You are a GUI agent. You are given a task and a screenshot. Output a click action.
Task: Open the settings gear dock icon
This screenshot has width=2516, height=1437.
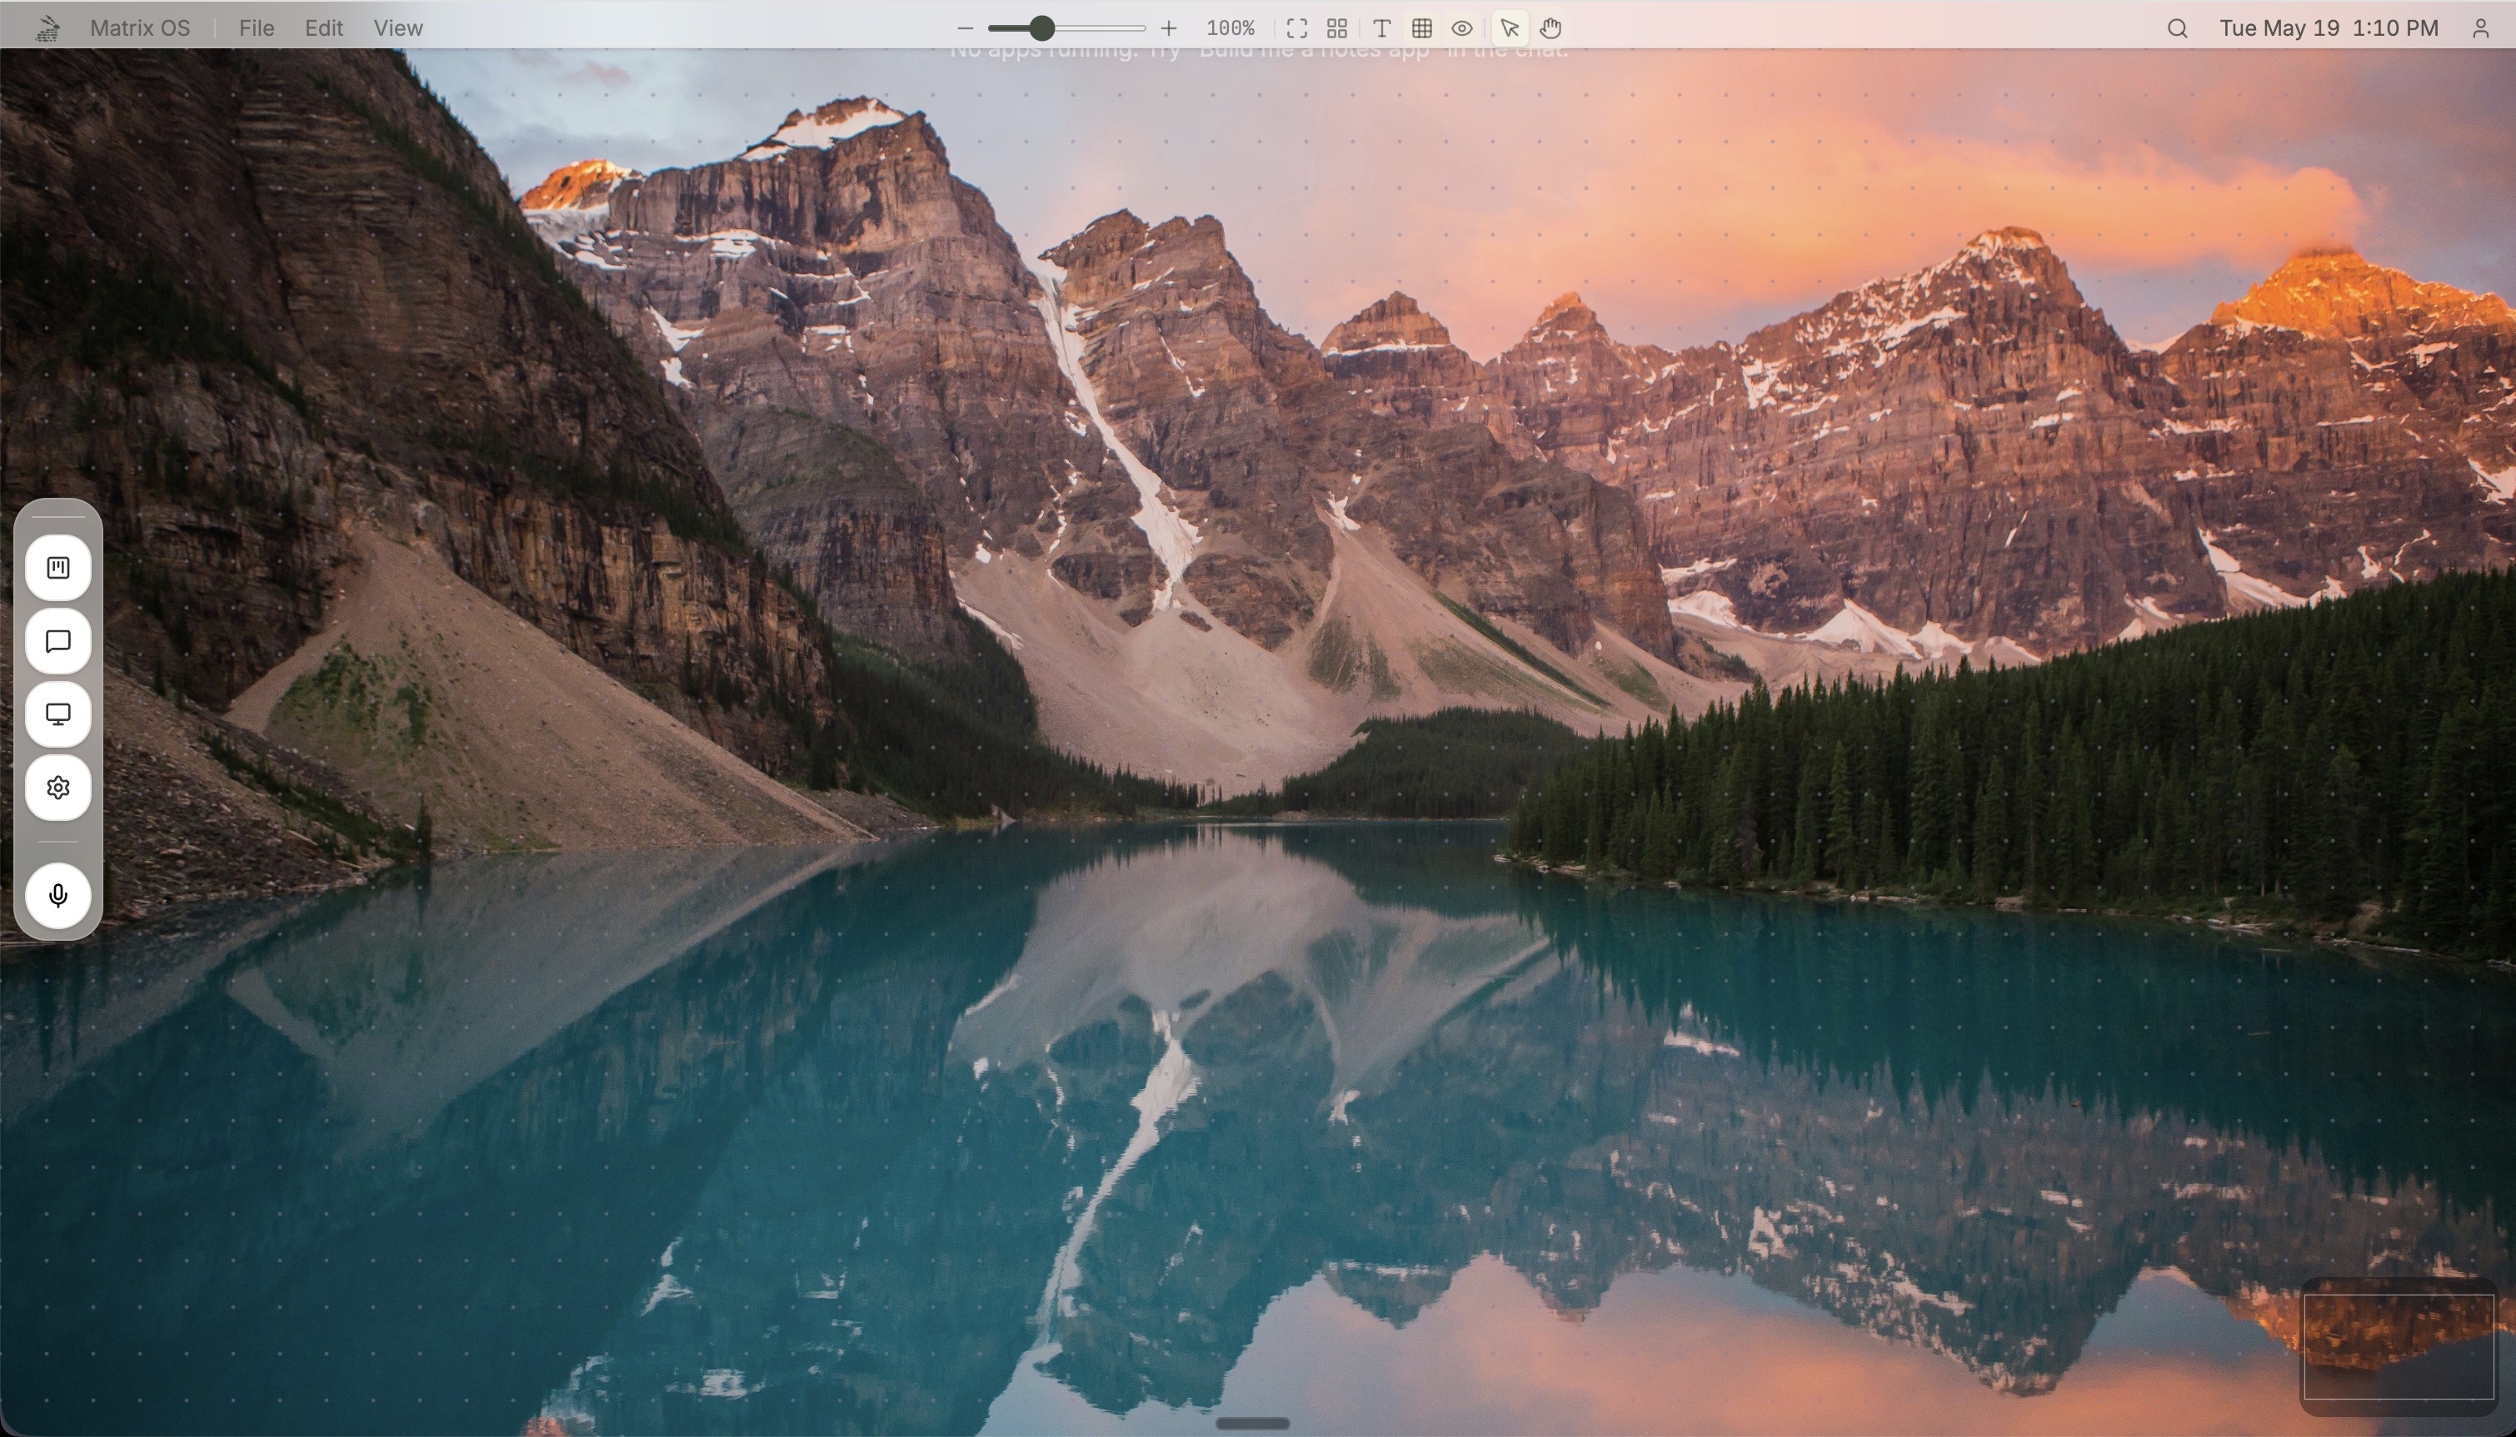(x=58, y=788)
